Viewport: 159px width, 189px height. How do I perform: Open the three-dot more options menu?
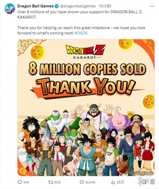click(x=152, y=6)
